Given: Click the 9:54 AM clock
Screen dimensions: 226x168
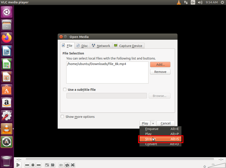Looking at the screenshot, I should point(212,2).
